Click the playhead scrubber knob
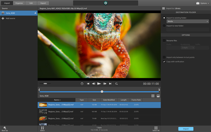Screen dimensions: 211x132 102,92
